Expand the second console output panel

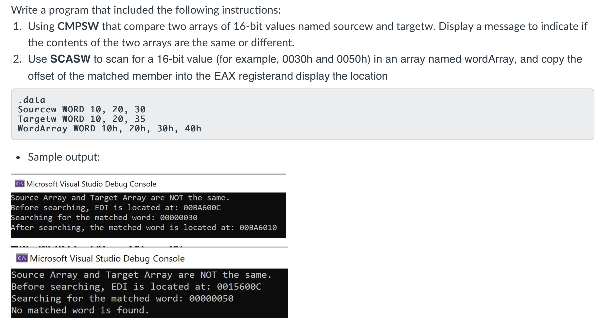(x=150, y=293)
